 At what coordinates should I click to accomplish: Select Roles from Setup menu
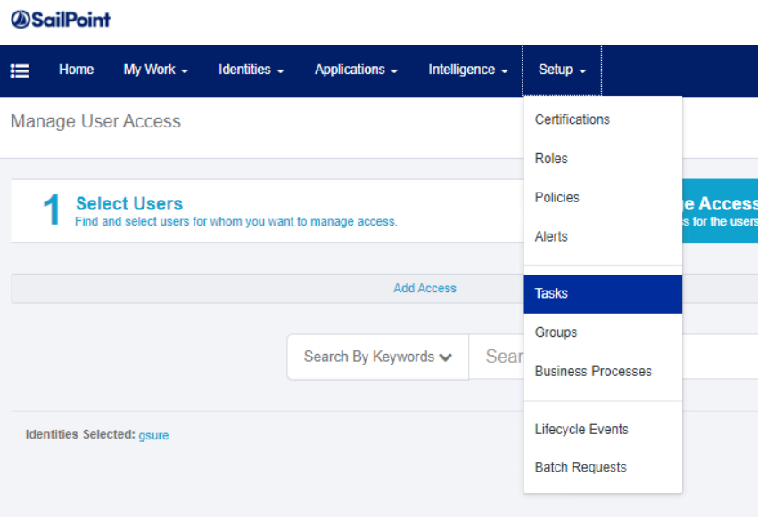coord(603,159)
